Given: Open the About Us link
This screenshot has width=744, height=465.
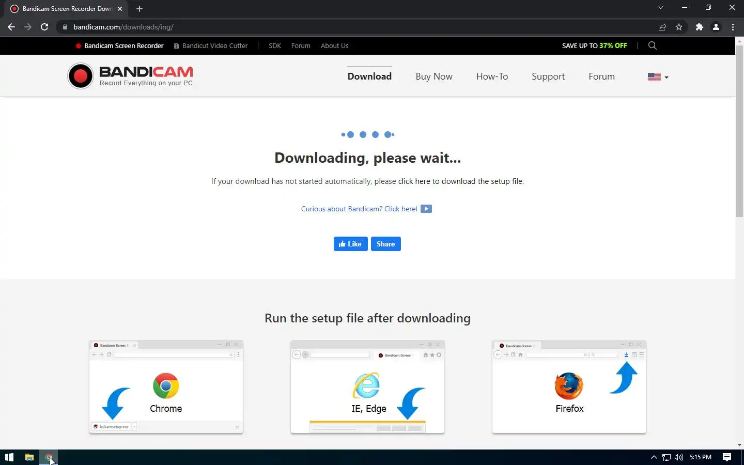Looking at the screenshot, I should pos(334,45).
